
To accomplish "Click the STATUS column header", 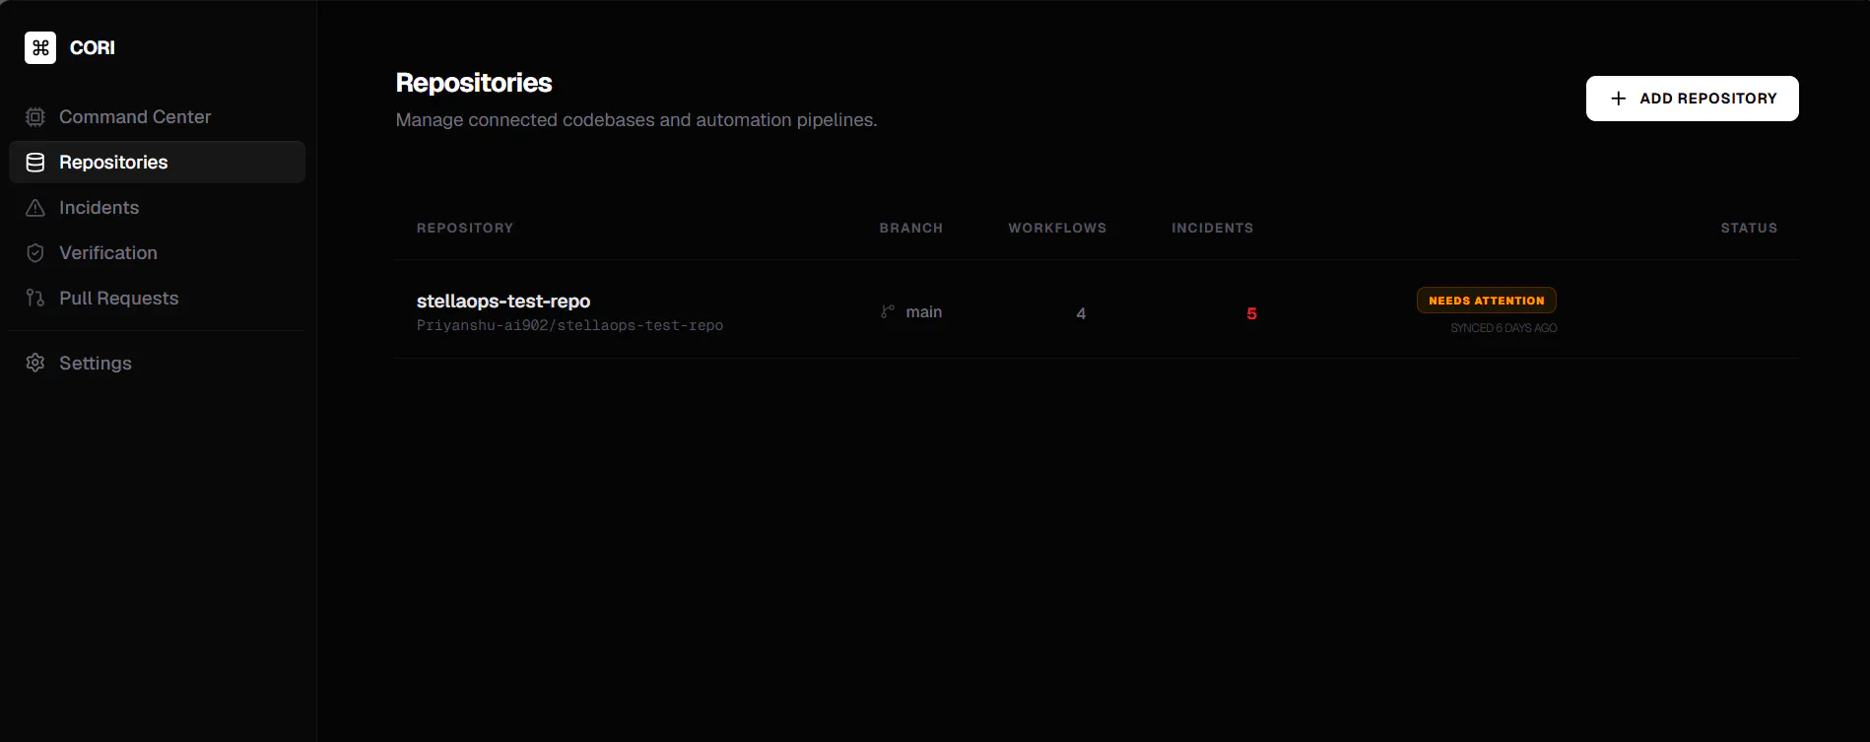I will coord(1749,228).
